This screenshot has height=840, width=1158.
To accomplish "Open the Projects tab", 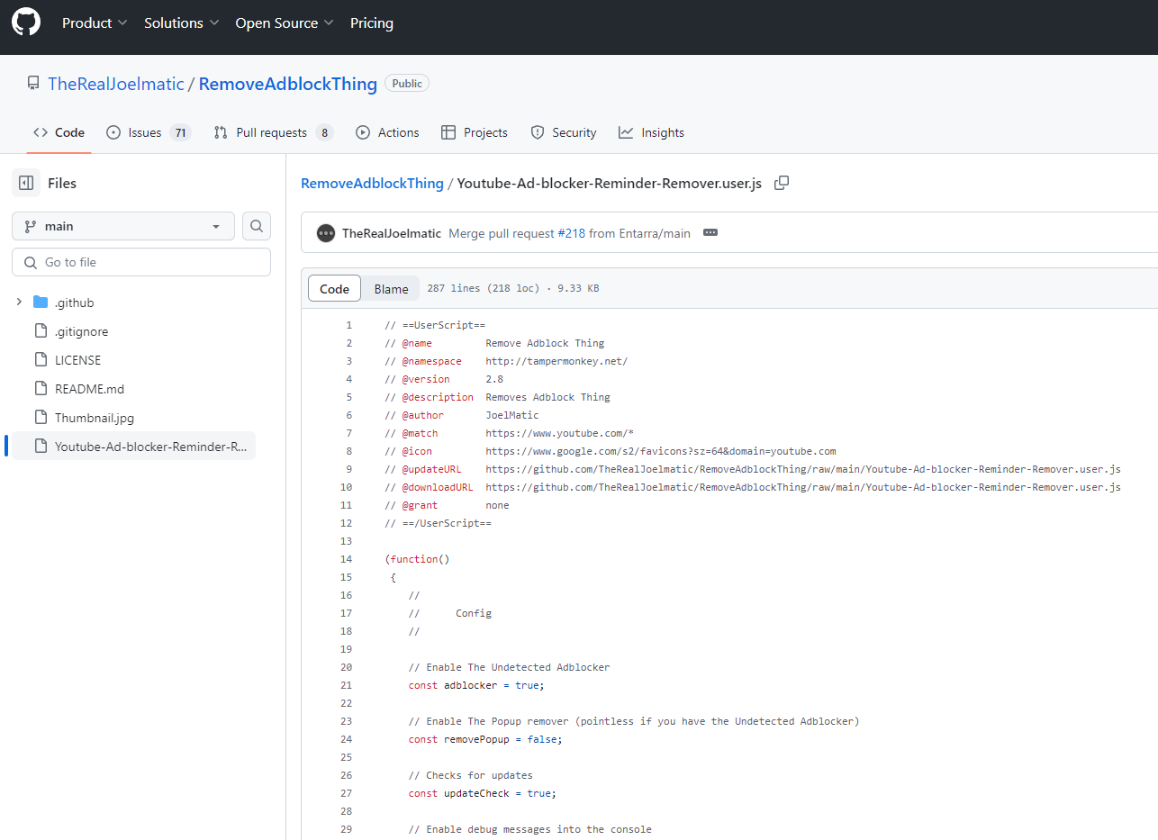I will [x=475, y=132].
